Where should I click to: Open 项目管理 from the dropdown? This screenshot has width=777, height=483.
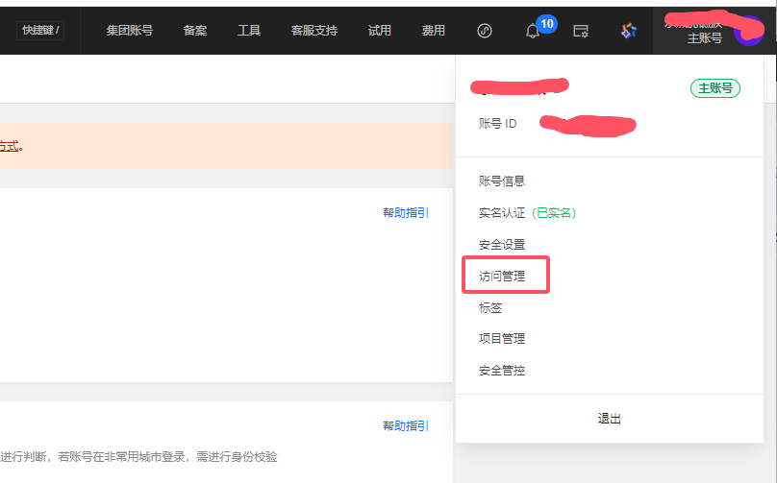click(x=501, y=339)
